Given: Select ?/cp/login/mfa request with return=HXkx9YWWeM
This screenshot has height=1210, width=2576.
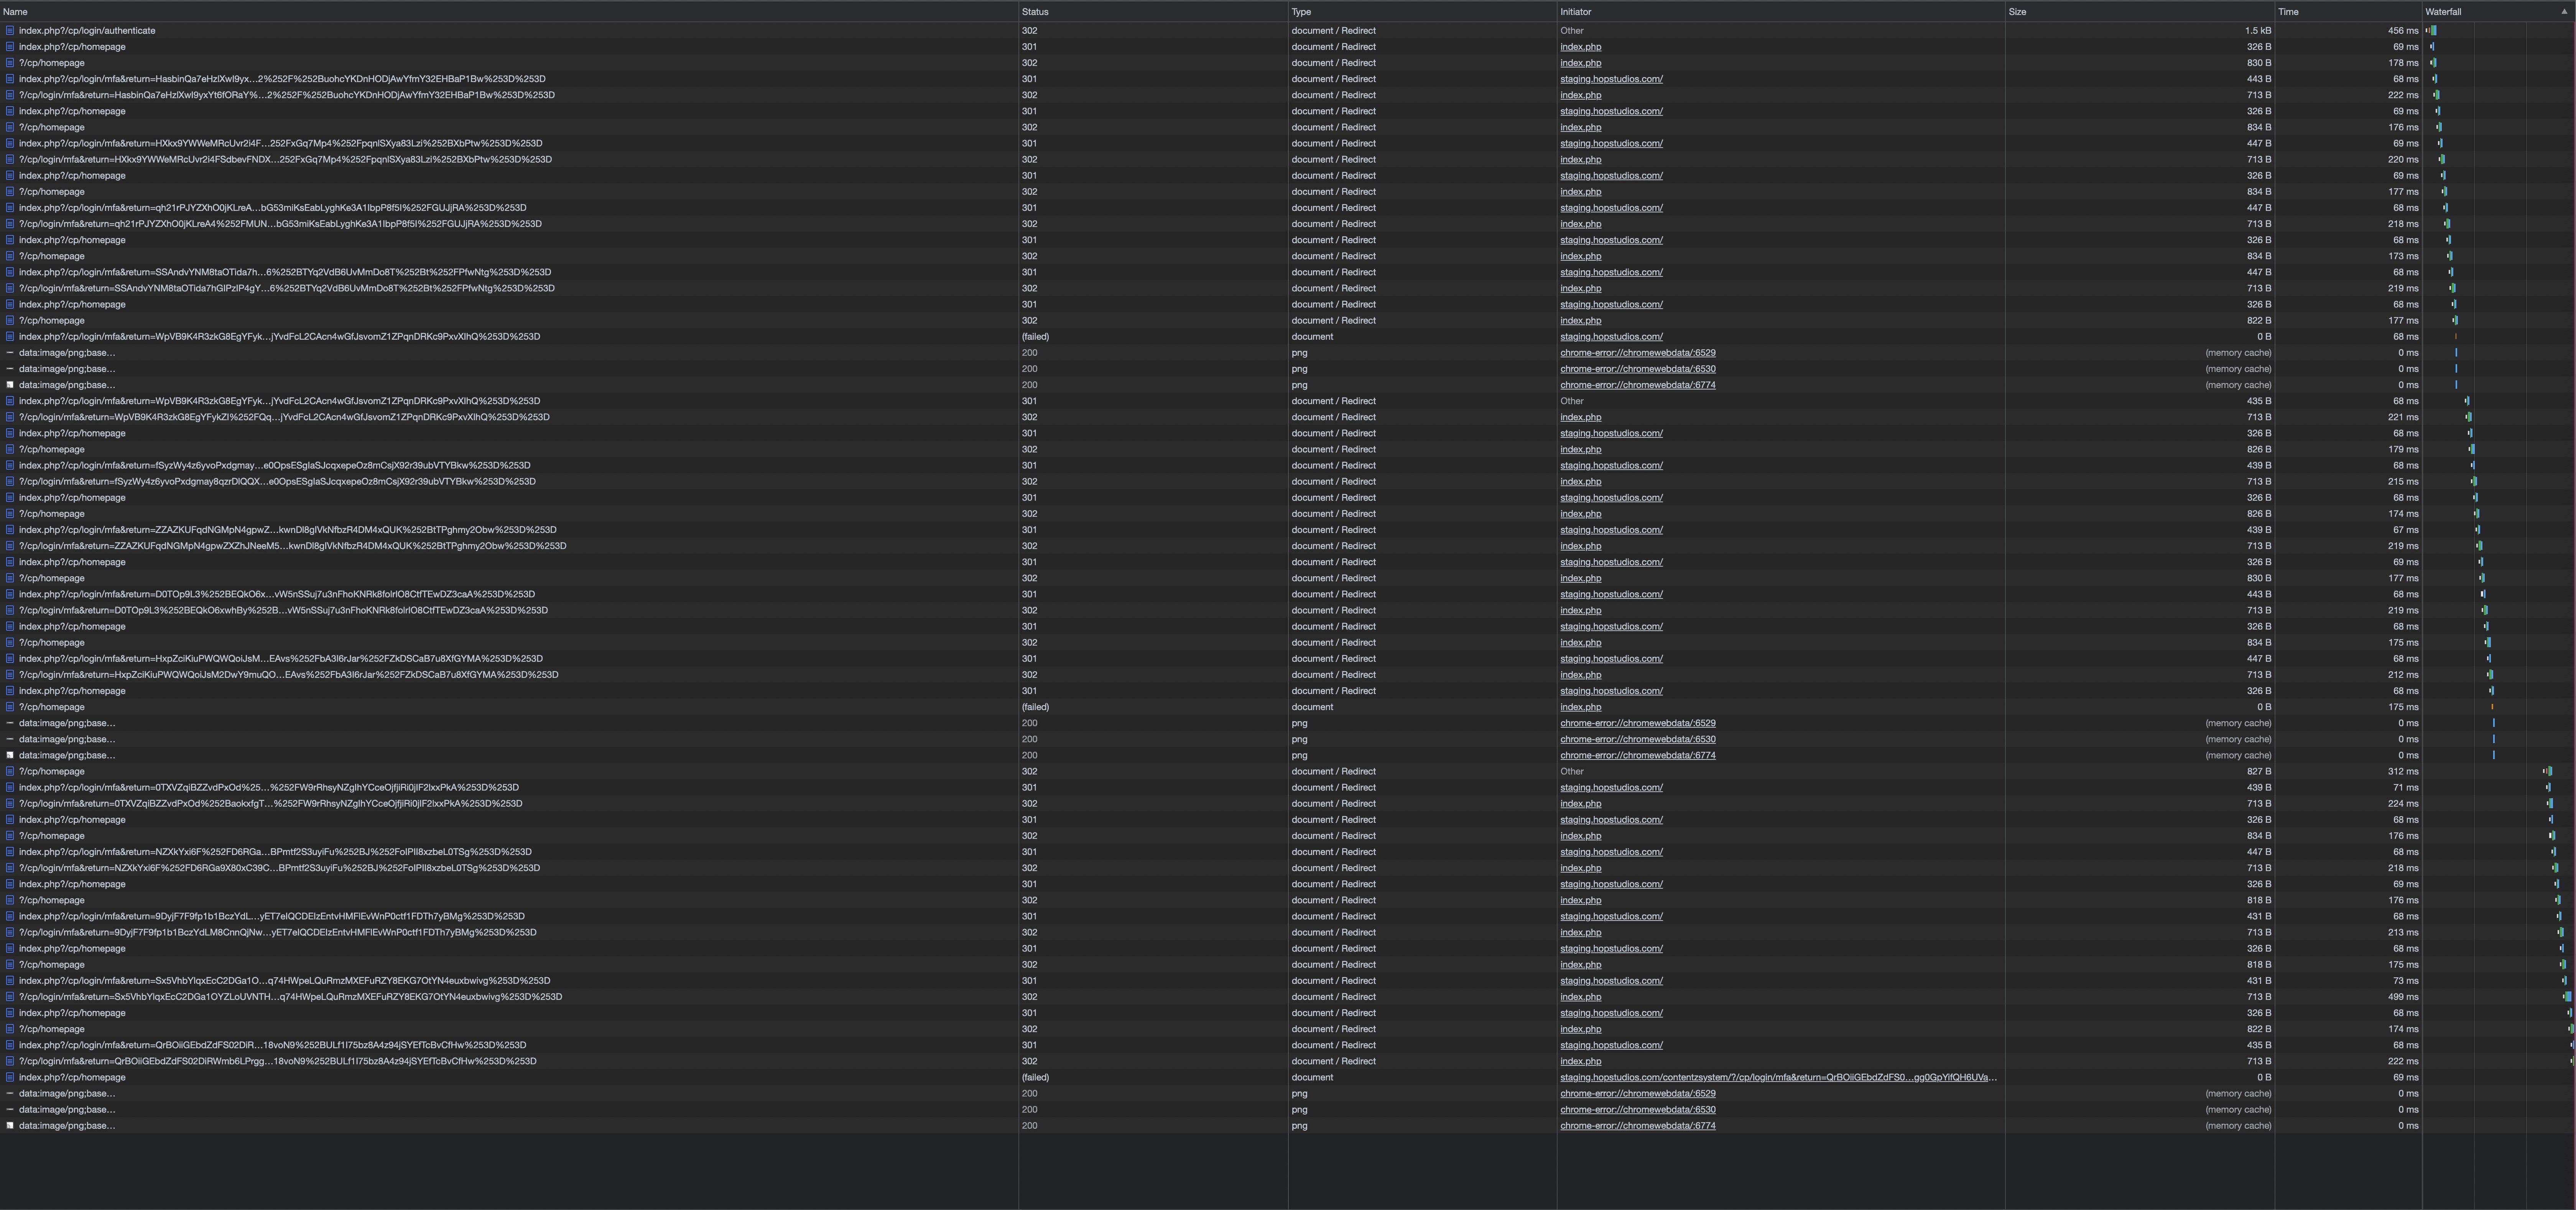Looking at the screenshot, I should (285, 159).
